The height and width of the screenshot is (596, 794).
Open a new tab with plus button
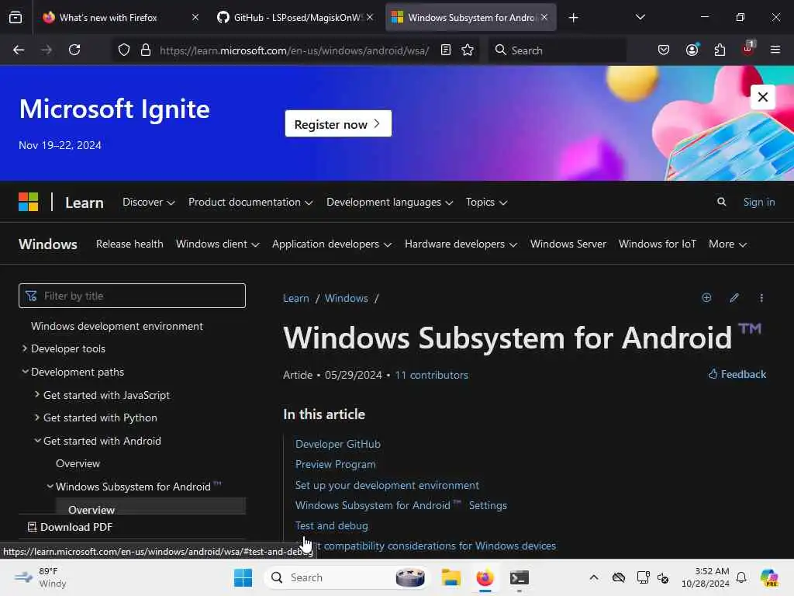click(x=573, y=18)
